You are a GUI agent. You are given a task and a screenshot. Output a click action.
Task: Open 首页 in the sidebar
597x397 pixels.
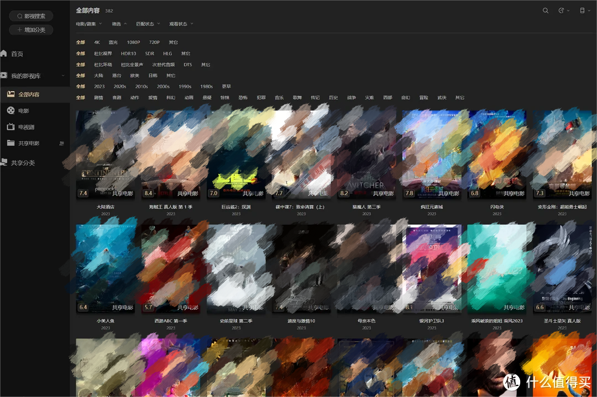tap(17, 54)
